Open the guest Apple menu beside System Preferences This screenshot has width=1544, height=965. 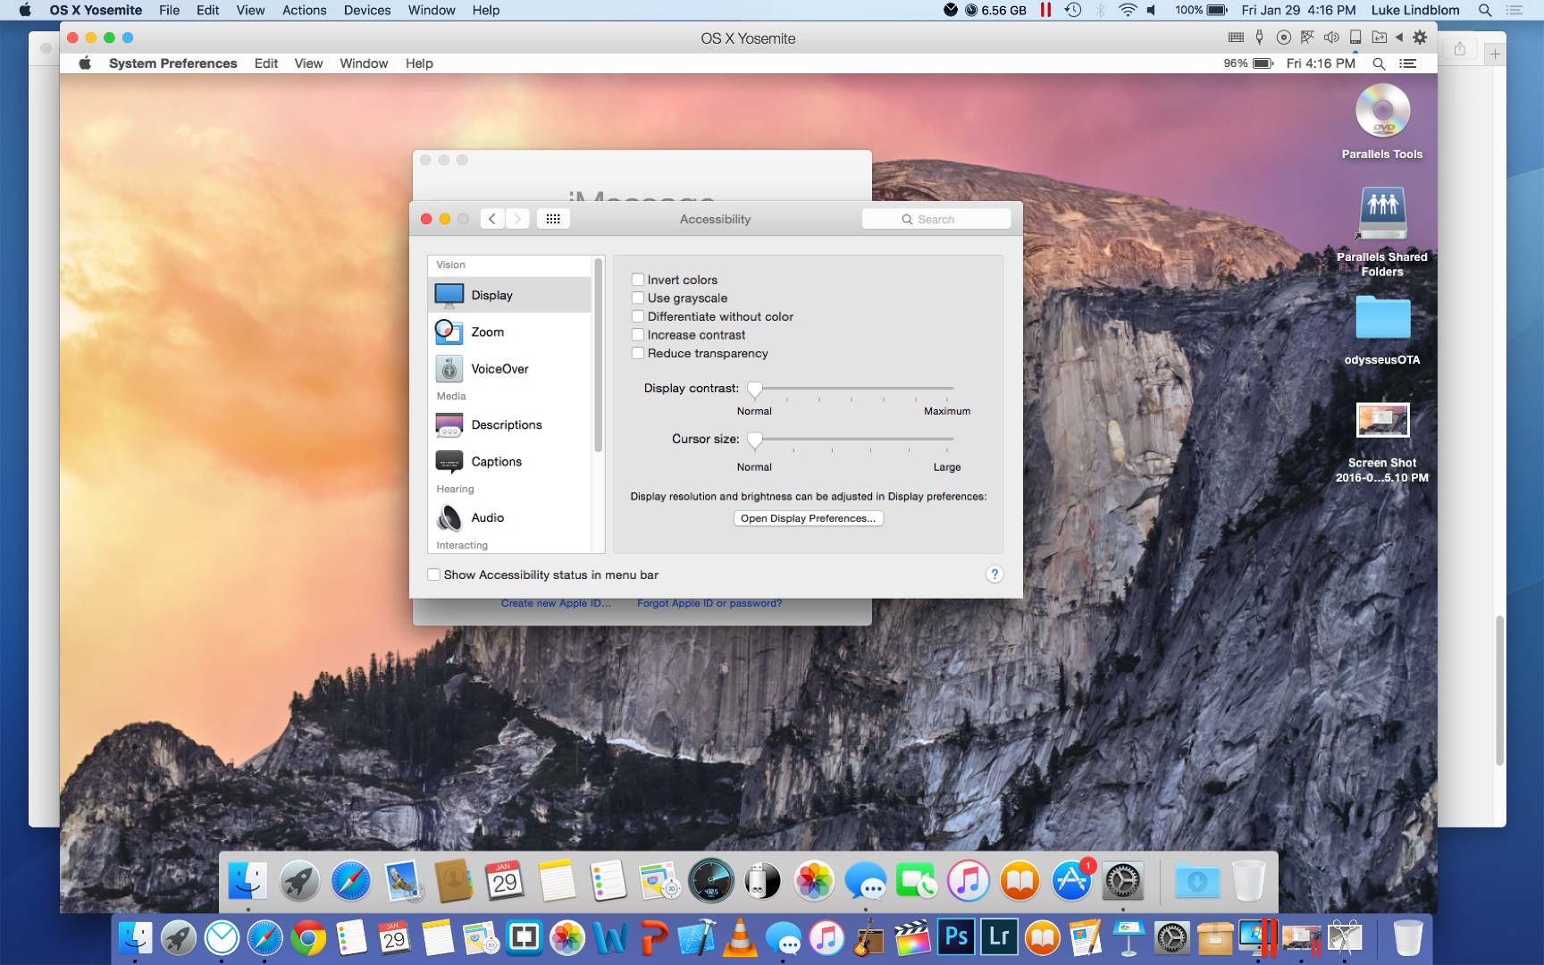tap(85, 63)
